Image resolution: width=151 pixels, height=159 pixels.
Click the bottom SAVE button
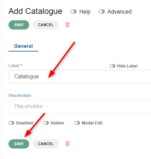pyautogui.click(x=19, y=144)
